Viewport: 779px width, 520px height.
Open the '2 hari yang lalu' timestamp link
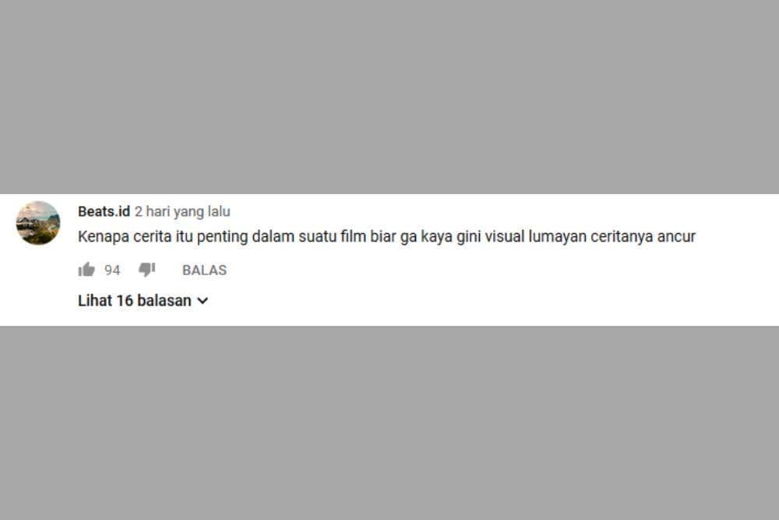point(182,211)
